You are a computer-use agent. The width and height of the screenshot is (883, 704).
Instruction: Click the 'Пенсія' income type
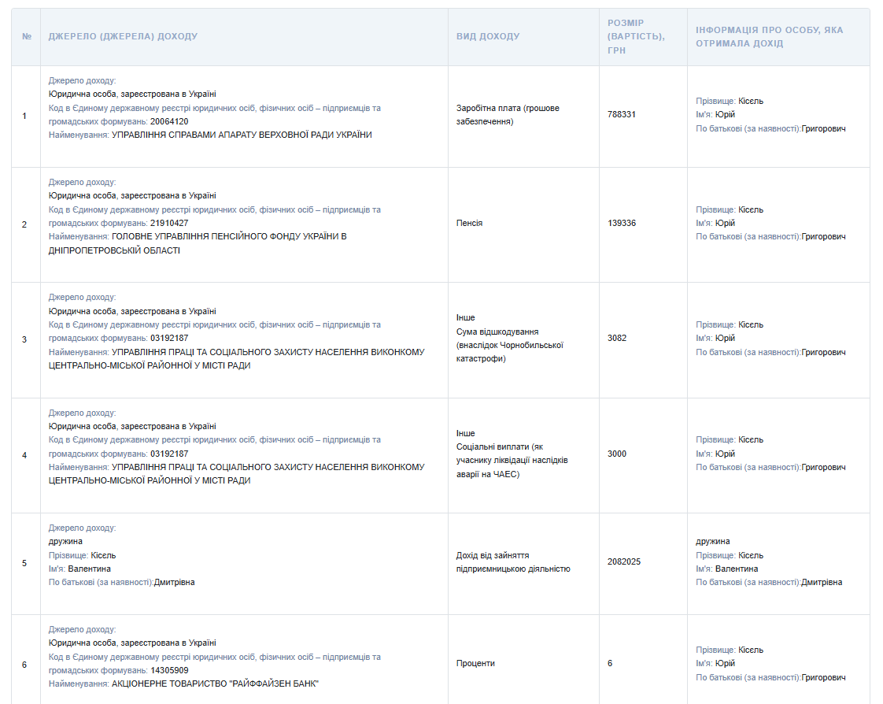coord(470,224)
